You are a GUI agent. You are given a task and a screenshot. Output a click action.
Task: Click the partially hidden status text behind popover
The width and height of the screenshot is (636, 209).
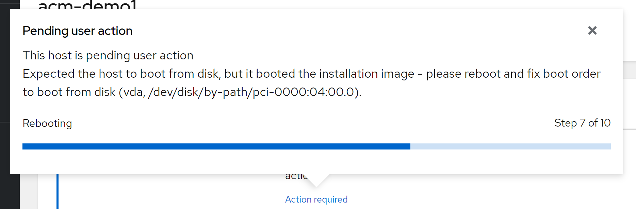pyautogui.click(x=296, y=176)
